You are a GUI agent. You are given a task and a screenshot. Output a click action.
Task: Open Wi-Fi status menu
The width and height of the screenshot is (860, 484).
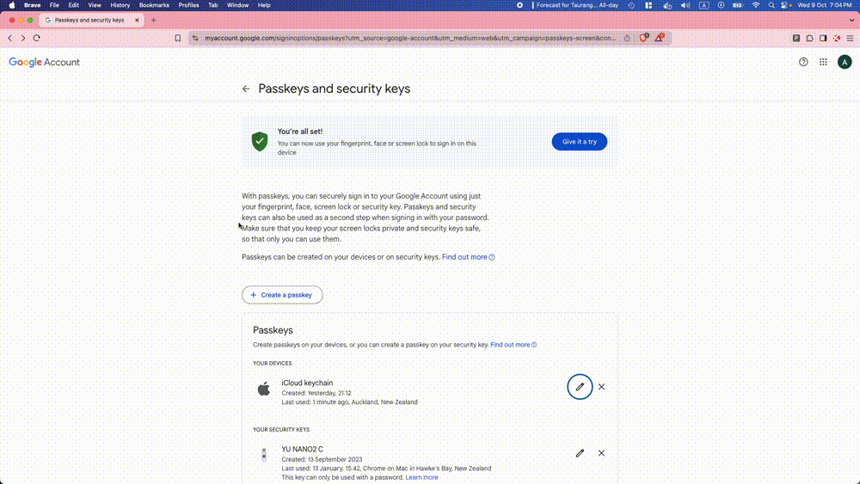[x=756, y=5]
